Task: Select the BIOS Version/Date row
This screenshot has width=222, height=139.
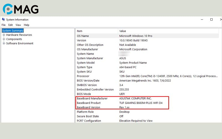Action: pos(88,81)
